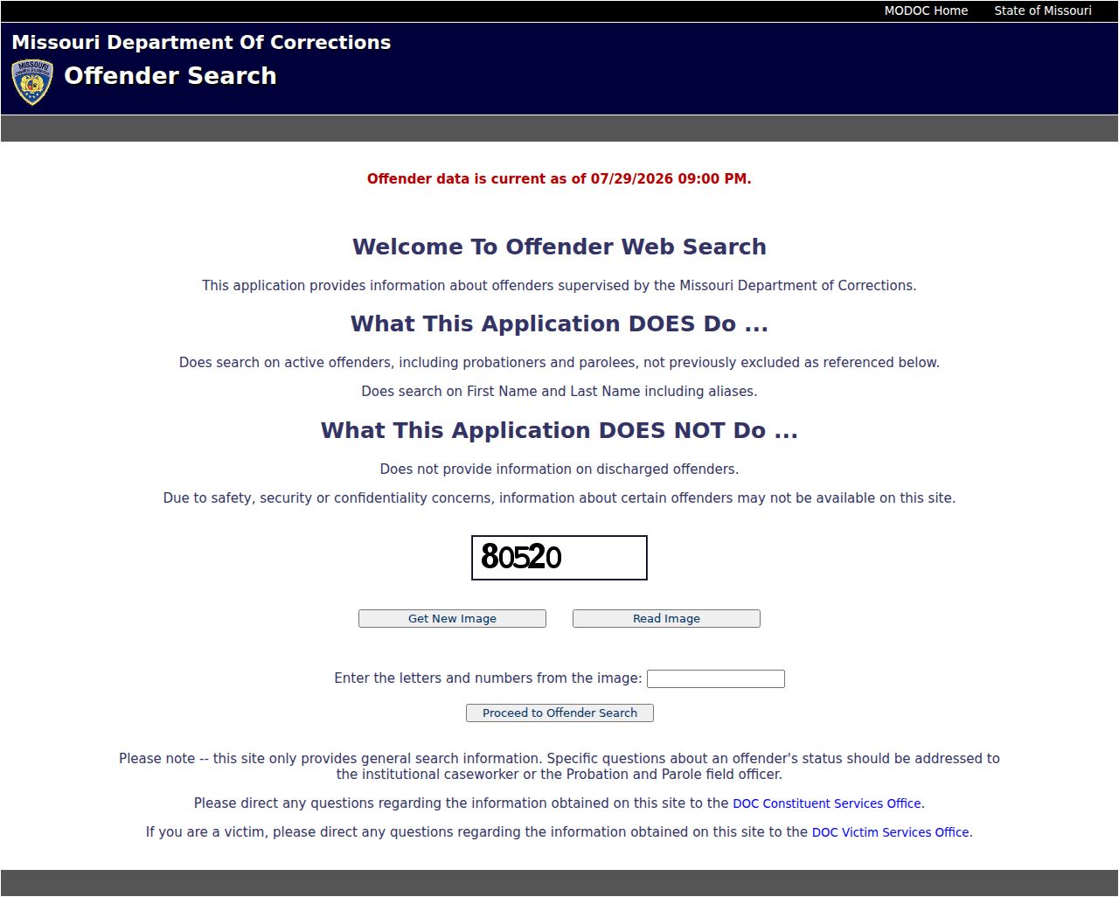Click the sentence about First Name and Last Name aliases

click(x=559, y=391)
